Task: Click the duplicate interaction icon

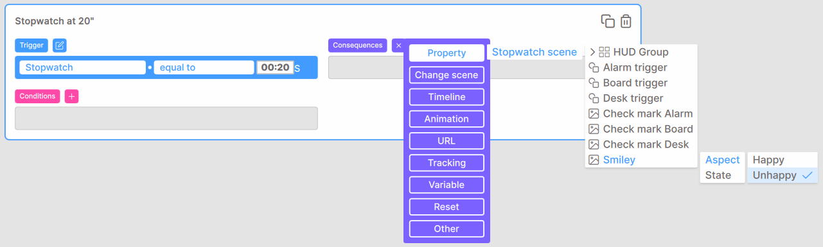Action: coord(608,21)
